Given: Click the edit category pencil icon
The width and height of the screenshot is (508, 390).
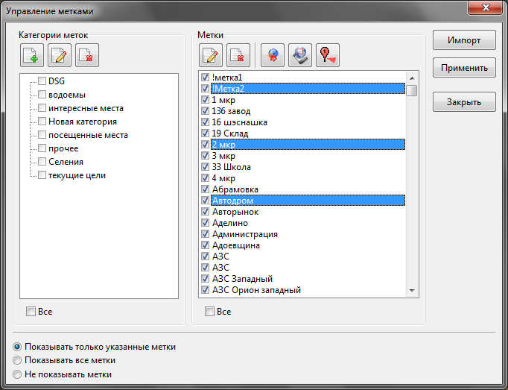Looking at the screenshot, I should click(x=60, y=54).
